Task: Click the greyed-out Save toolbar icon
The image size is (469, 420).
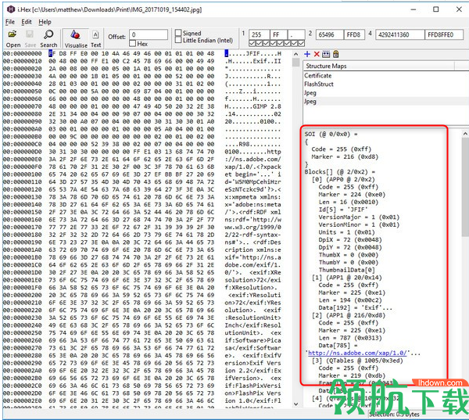Action: click(x=30, y=39)
